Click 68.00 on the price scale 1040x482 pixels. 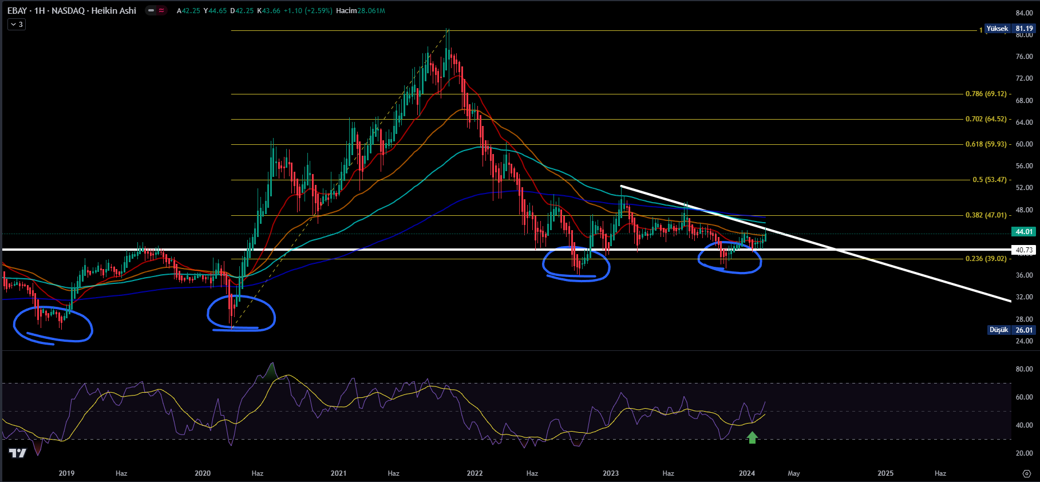pyautogui.click(x=1024, y=101)
